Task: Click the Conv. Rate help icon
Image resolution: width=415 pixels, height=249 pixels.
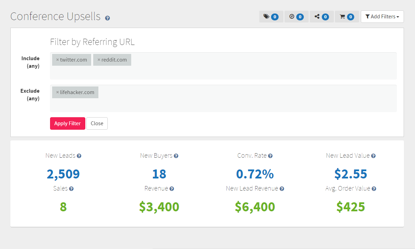Action: (270, 156)
